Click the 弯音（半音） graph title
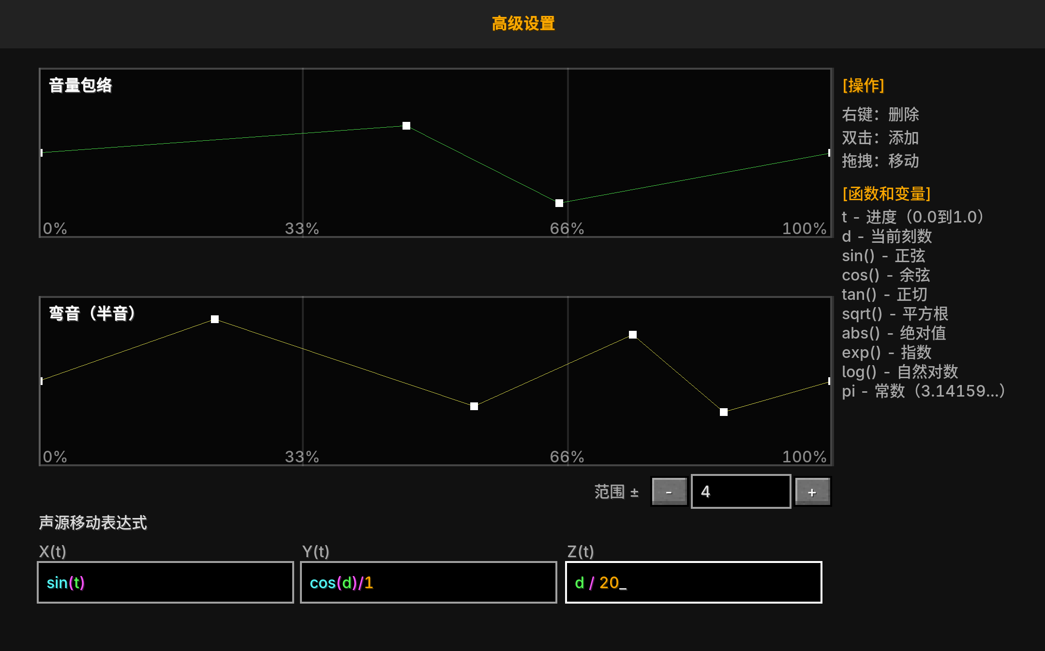The image size is (1045, 651). coord(92,313)
